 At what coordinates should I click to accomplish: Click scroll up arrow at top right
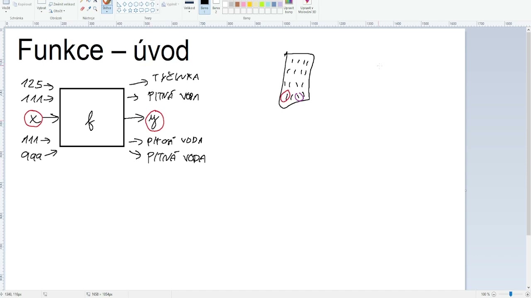click(529, 30)
